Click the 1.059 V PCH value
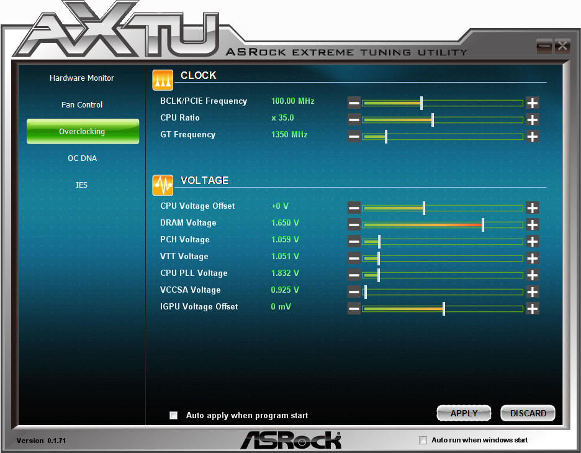581x453 pixels. click(x=285, y=239)
